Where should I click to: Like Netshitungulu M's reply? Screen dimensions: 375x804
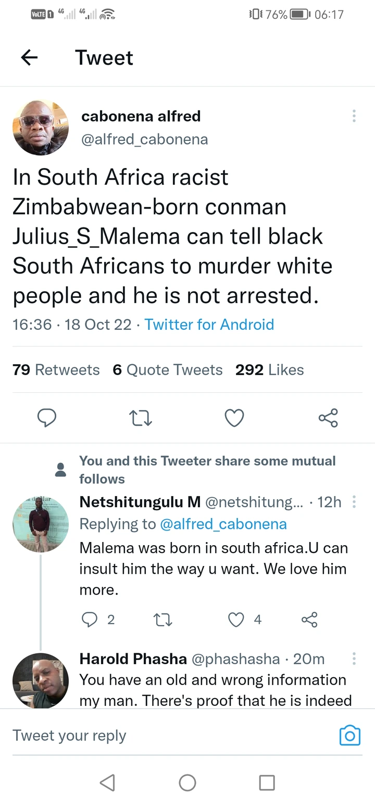coord(236,619)
